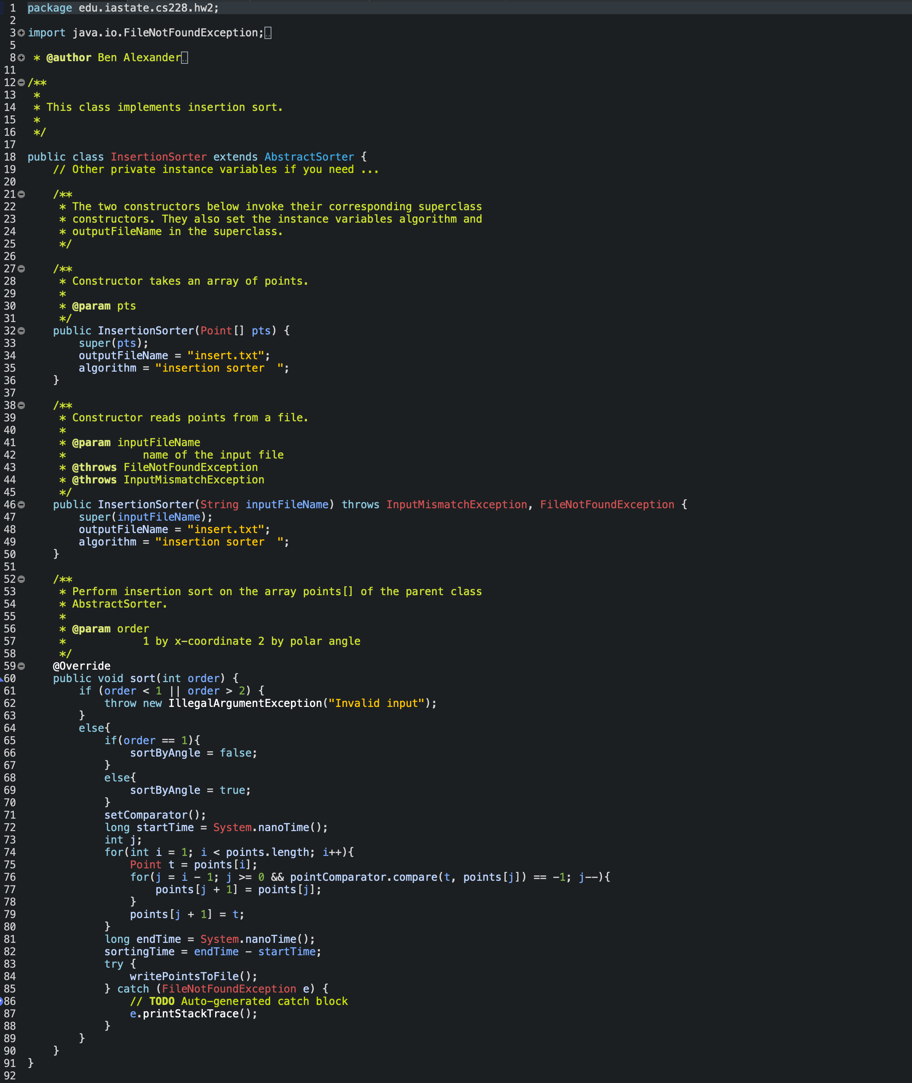
Task: Click 'edu.iastate.cs228.hw2' package name
Action: (145, 8)
